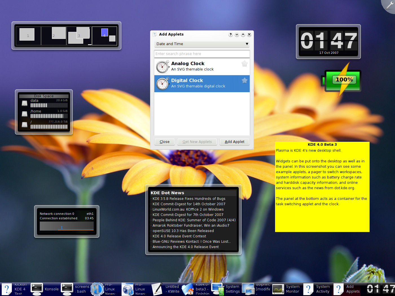Open 'KDE 4.0 Release Event Contest' item
Screen dimensions: 395x296
179,236
